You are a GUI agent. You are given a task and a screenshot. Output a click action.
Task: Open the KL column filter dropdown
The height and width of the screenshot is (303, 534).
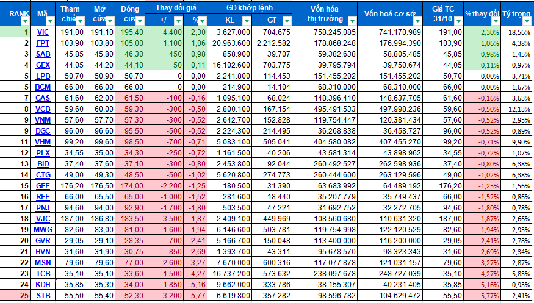point(247,21)
